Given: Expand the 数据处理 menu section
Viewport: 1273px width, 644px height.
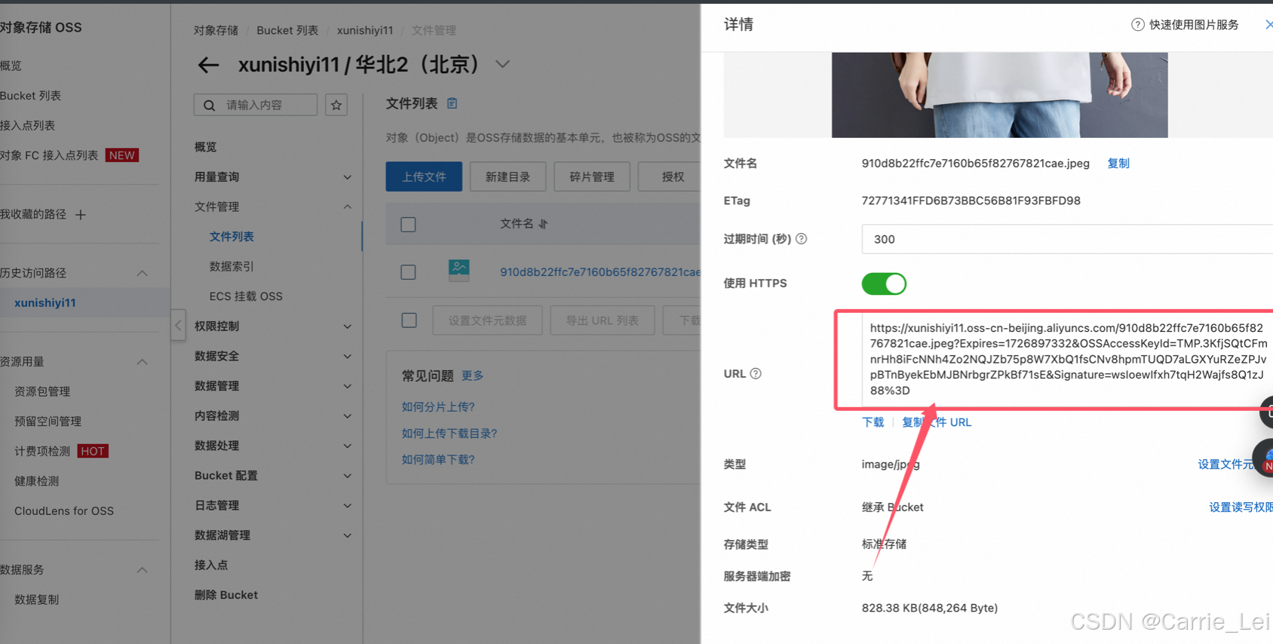Looking at the screenshot, I should coord(347,446).
